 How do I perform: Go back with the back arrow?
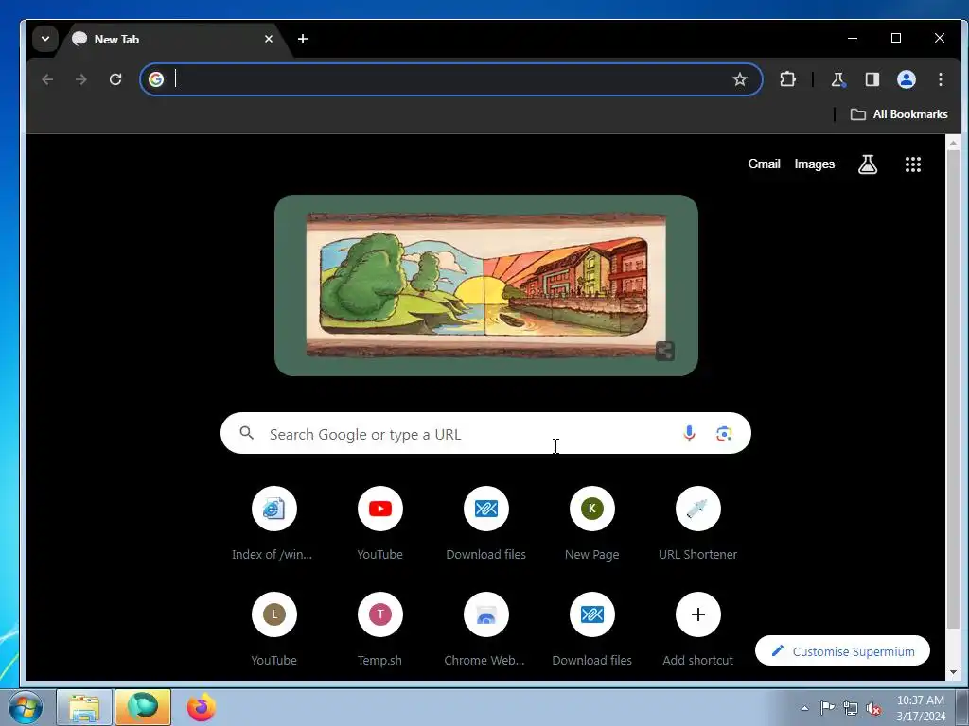click(x=47, y=79)
